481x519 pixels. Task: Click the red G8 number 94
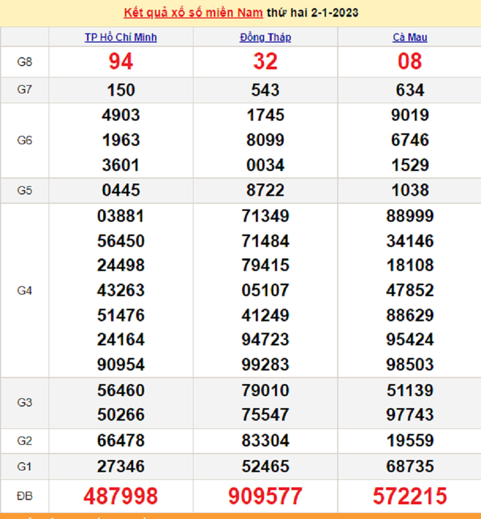pos(121,62)
